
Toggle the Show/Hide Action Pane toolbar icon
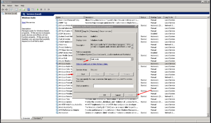click(x=32, y=10)
